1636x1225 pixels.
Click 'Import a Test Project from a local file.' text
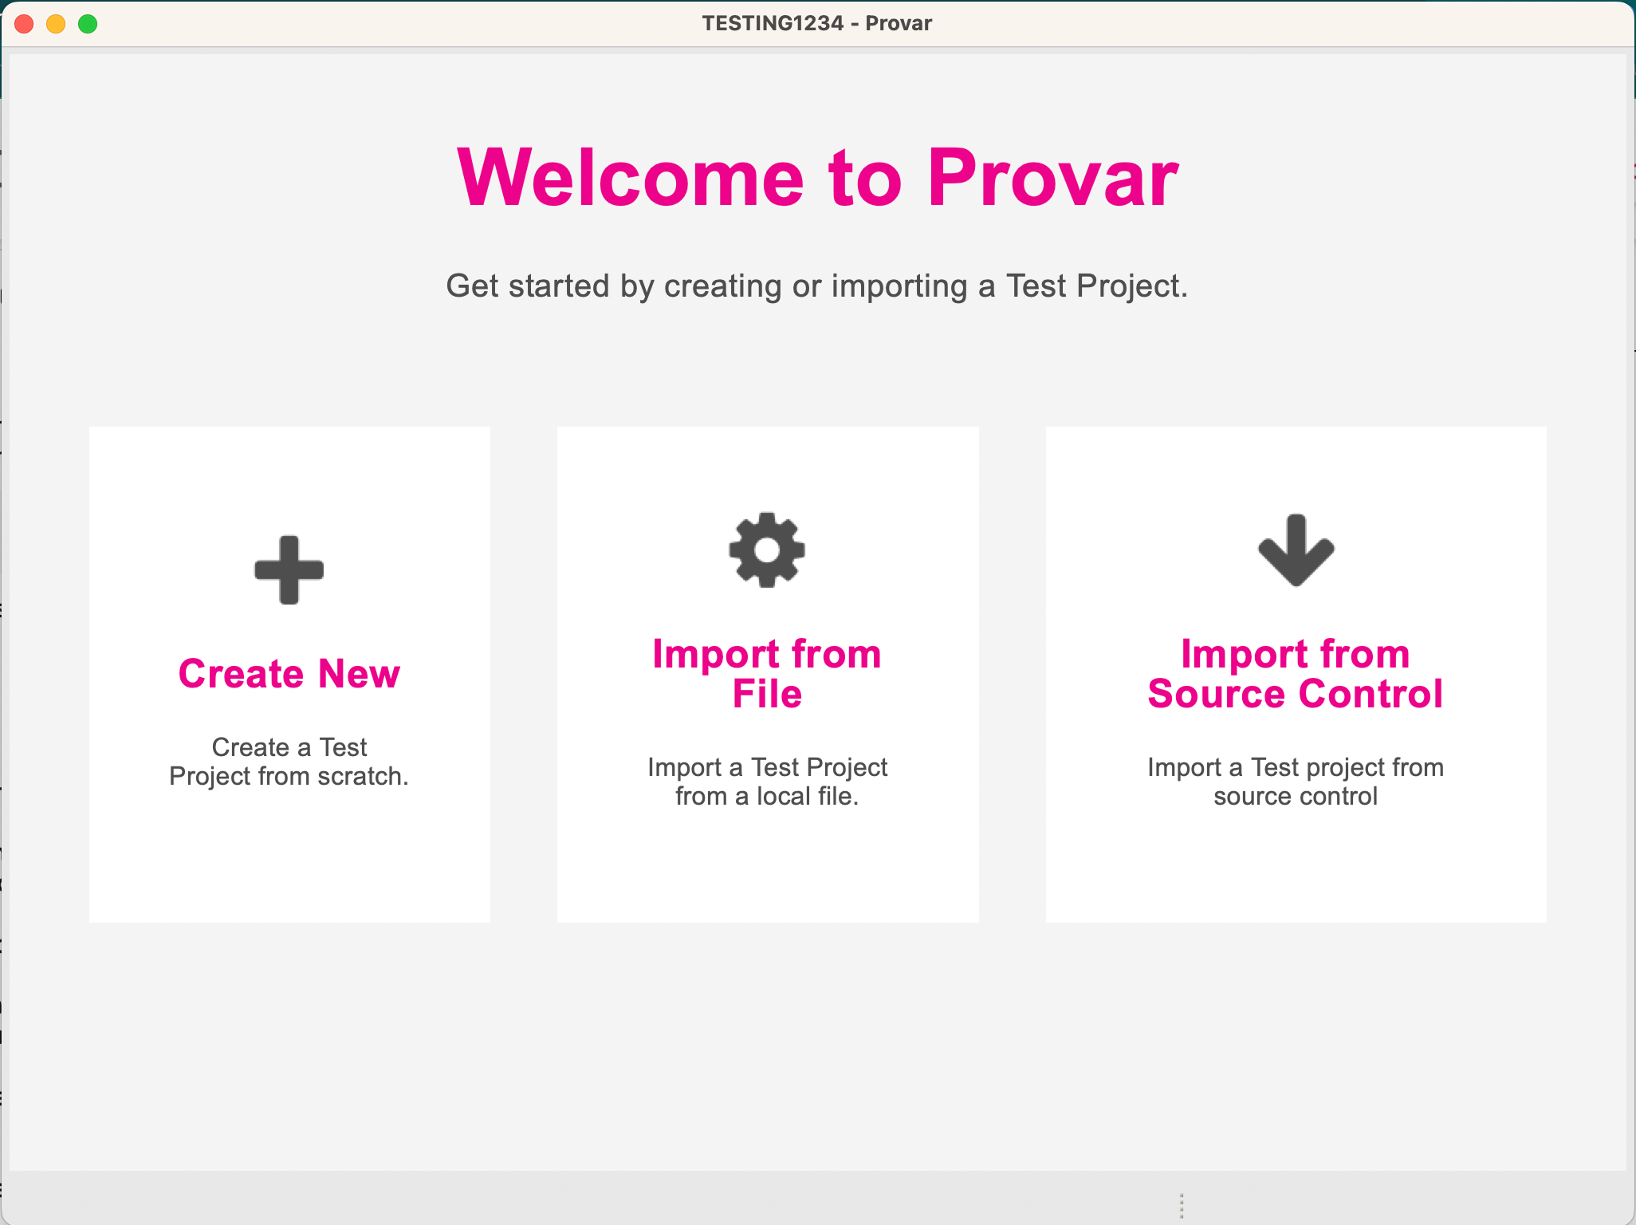click(767, 782)
